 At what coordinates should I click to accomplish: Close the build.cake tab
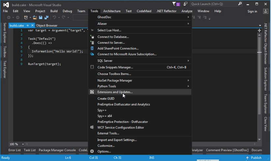[32, 25]
